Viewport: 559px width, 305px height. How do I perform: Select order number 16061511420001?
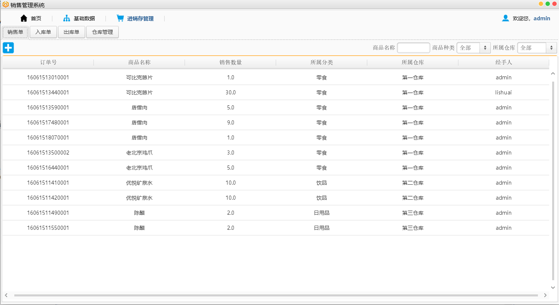pyautogui.click(x=48, y=198)
